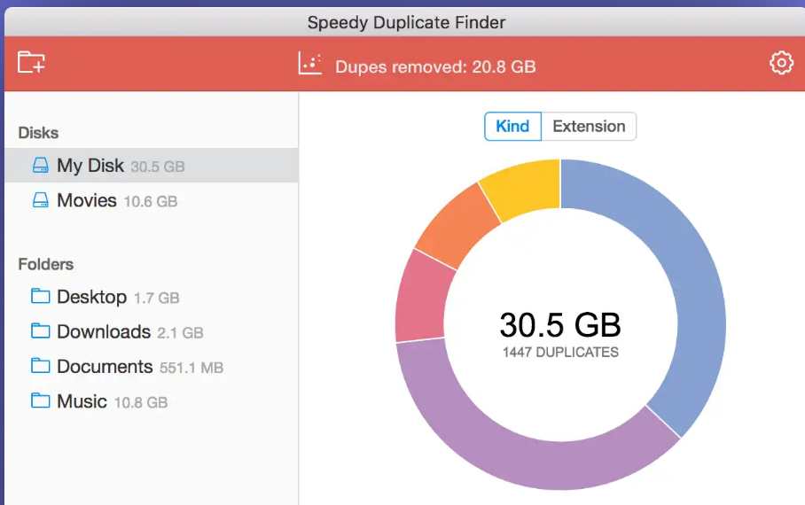
Task: Select My Disk 30.5 GB in sidebar
Action: tap(120, 166)
